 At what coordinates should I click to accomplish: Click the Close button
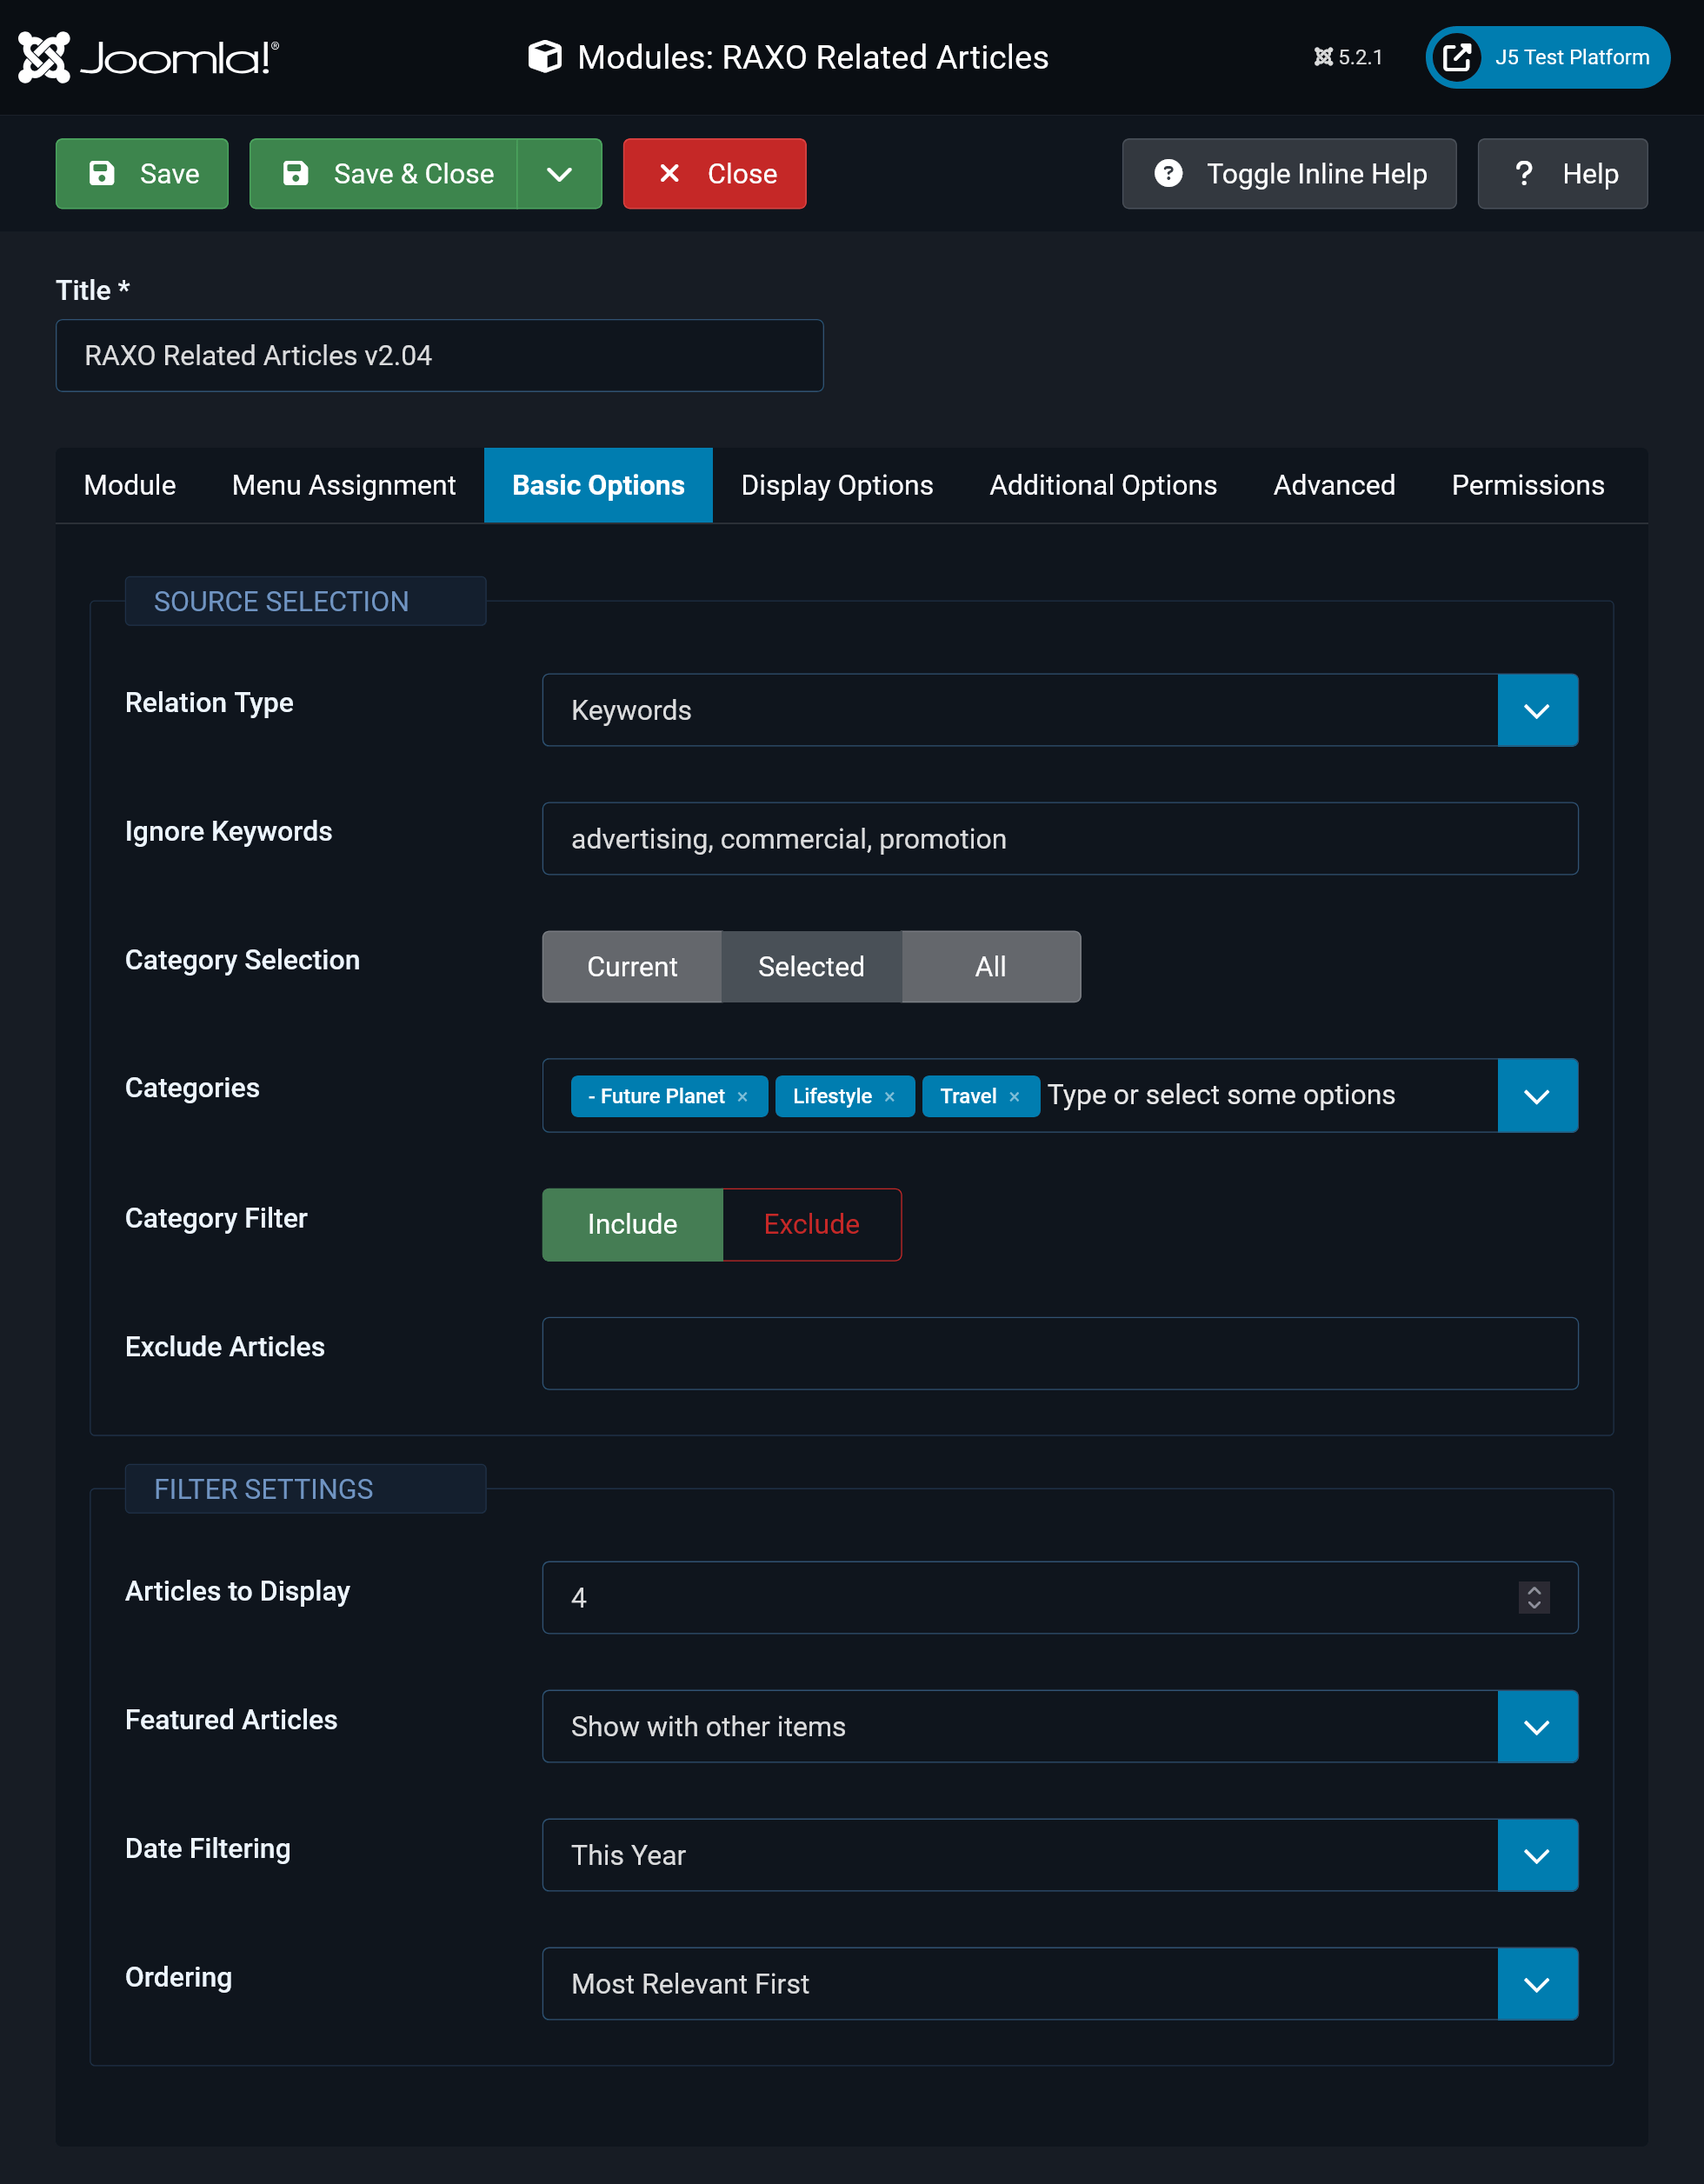[x=715, y=174]
